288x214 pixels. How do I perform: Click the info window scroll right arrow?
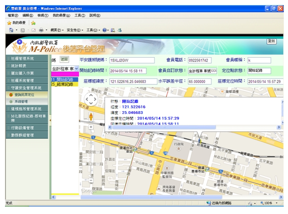(x=279, y=127)
